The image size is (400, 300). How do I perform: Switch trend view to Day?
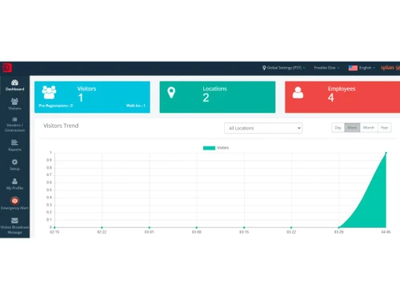click(338, 127)
